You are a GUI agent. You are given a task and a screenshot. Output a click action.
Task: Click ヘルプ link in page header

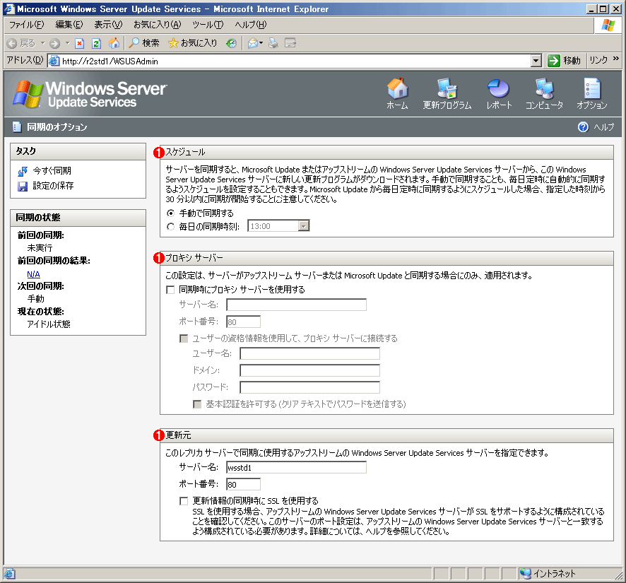[603, 127]
